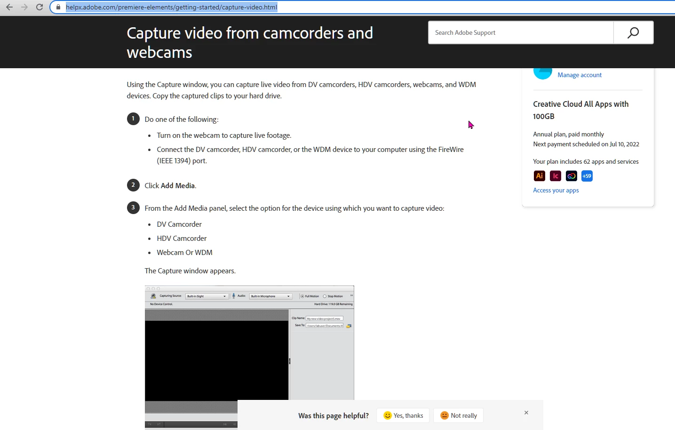Screen dimensions: 675x430
Task: Show the +59 additional apps
Action: (587, 176)
